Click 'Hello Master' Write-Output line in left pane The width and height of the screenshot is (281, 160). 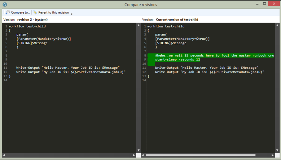point(68,68)
